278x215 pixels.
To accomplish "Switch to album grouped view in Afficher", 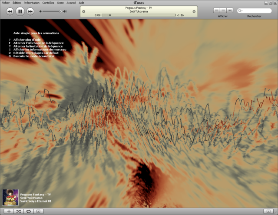I will click(222, 10).
